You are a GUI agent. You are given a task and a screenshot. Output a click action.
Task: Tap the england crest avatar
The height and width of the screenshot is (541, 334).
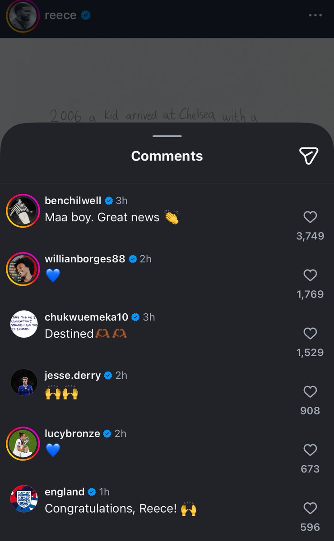[x=23, y=499]
